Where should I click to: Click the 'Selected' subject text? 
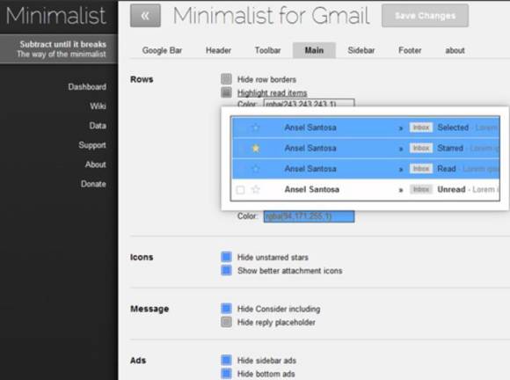pos(453,128)
